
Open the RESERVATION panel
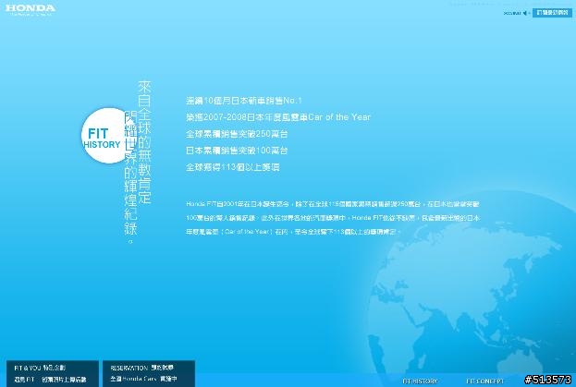149,373
